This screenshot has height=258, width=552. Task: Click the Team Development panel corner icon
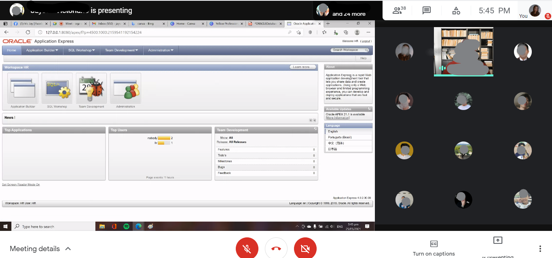coord(315,129)
